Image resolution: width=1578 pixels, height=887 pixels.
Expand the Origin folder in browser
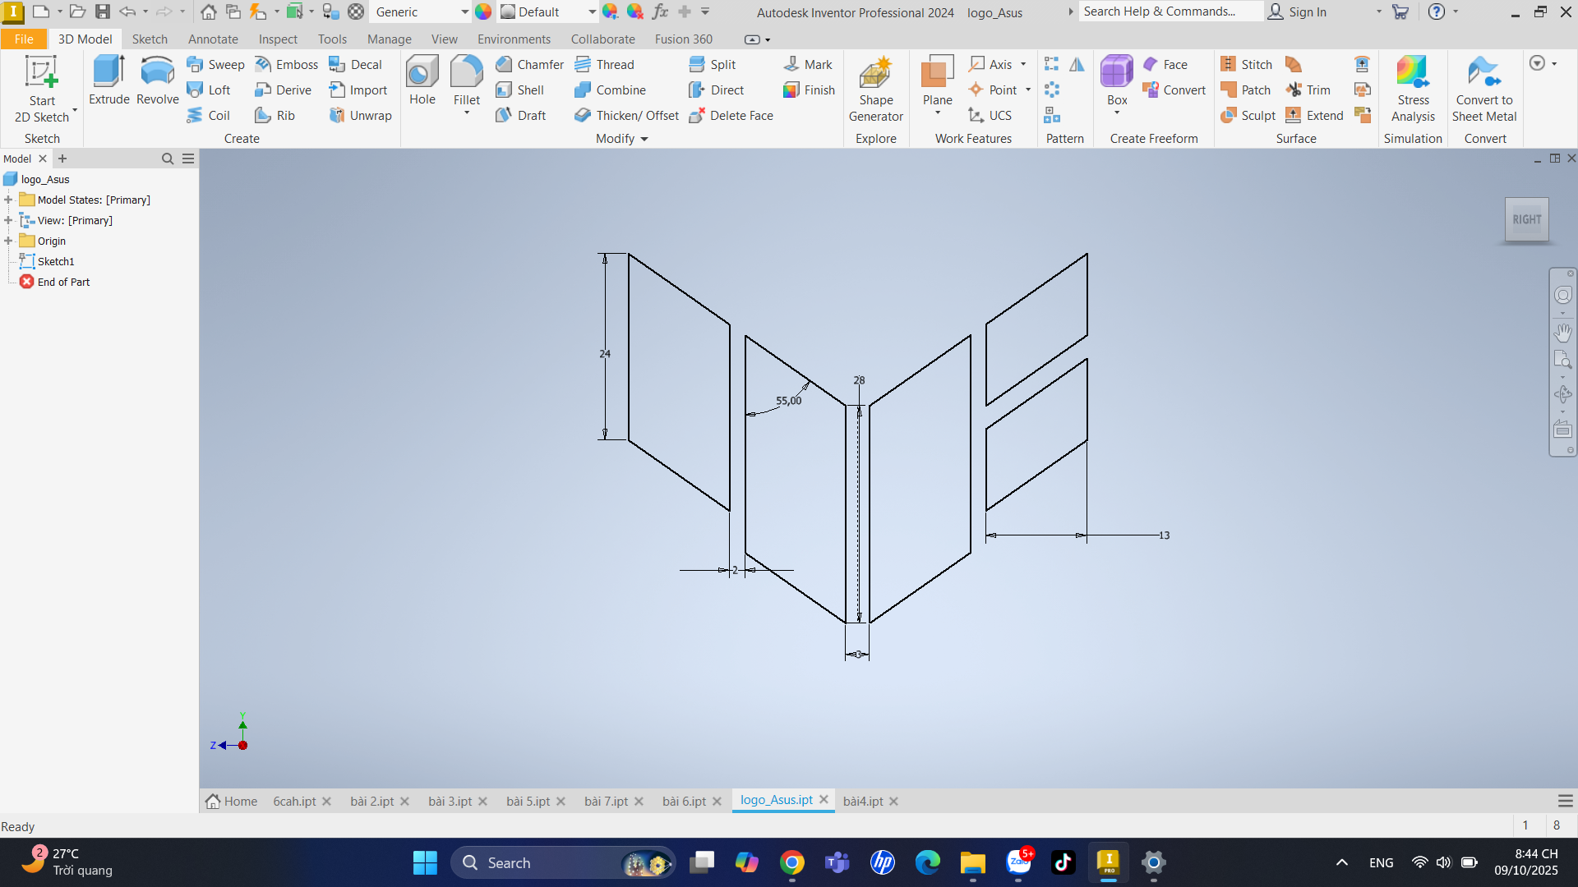click(8, 241)
